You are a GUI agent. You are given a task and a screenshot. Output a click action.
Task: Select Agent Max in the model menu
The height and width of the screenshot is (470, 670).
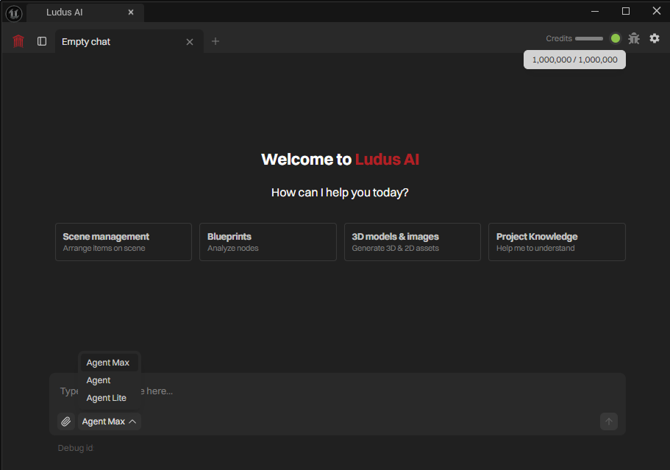tap(110, 363)
